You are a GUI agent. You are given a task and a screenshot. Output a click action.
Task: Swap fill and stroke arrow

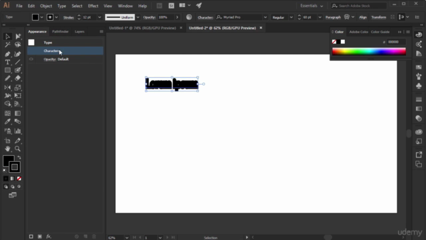(19, 157)
